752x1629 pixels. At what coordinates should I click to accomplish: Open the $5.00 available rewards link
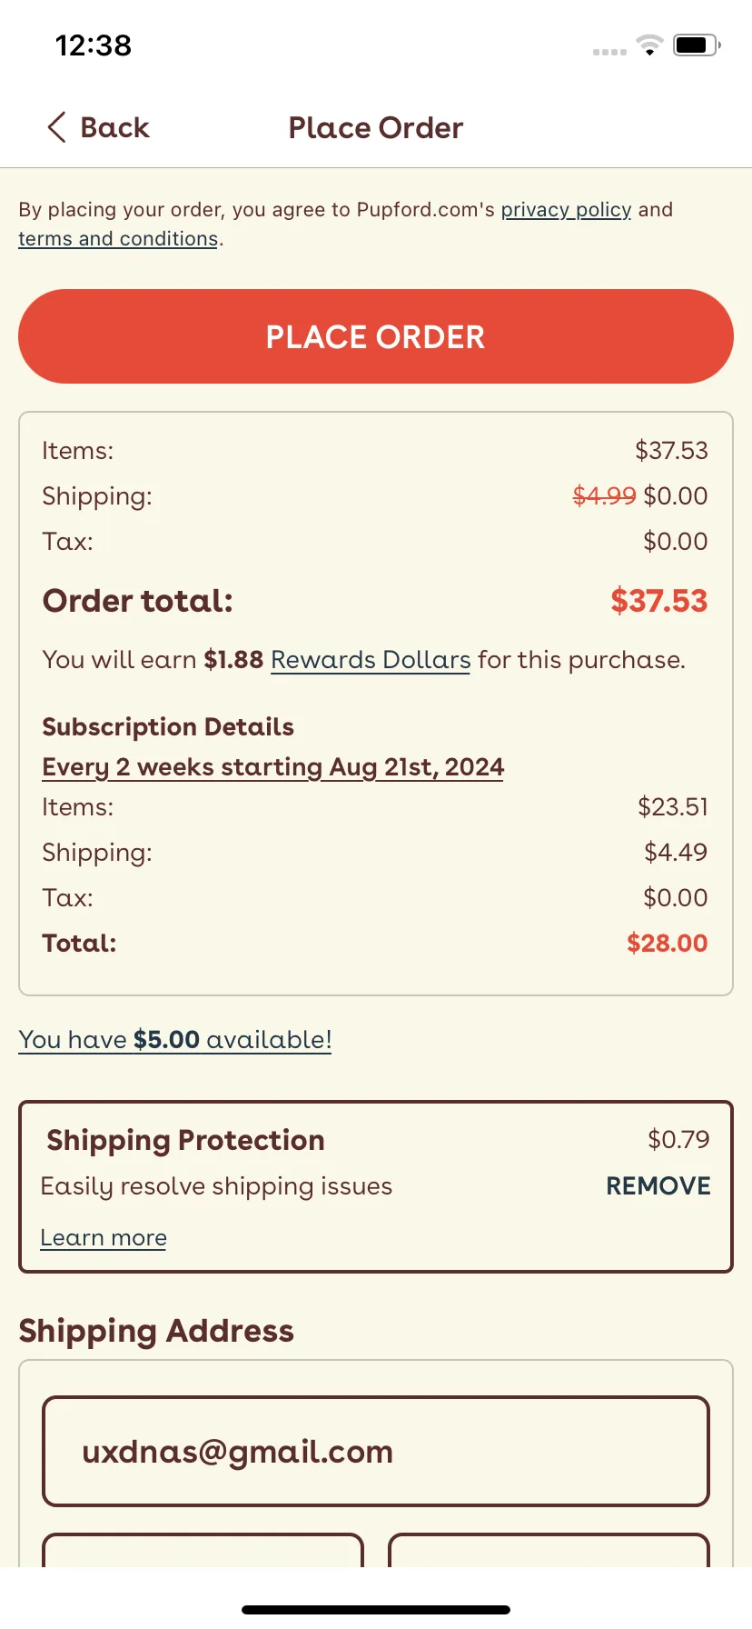[x=175, y=1040]
